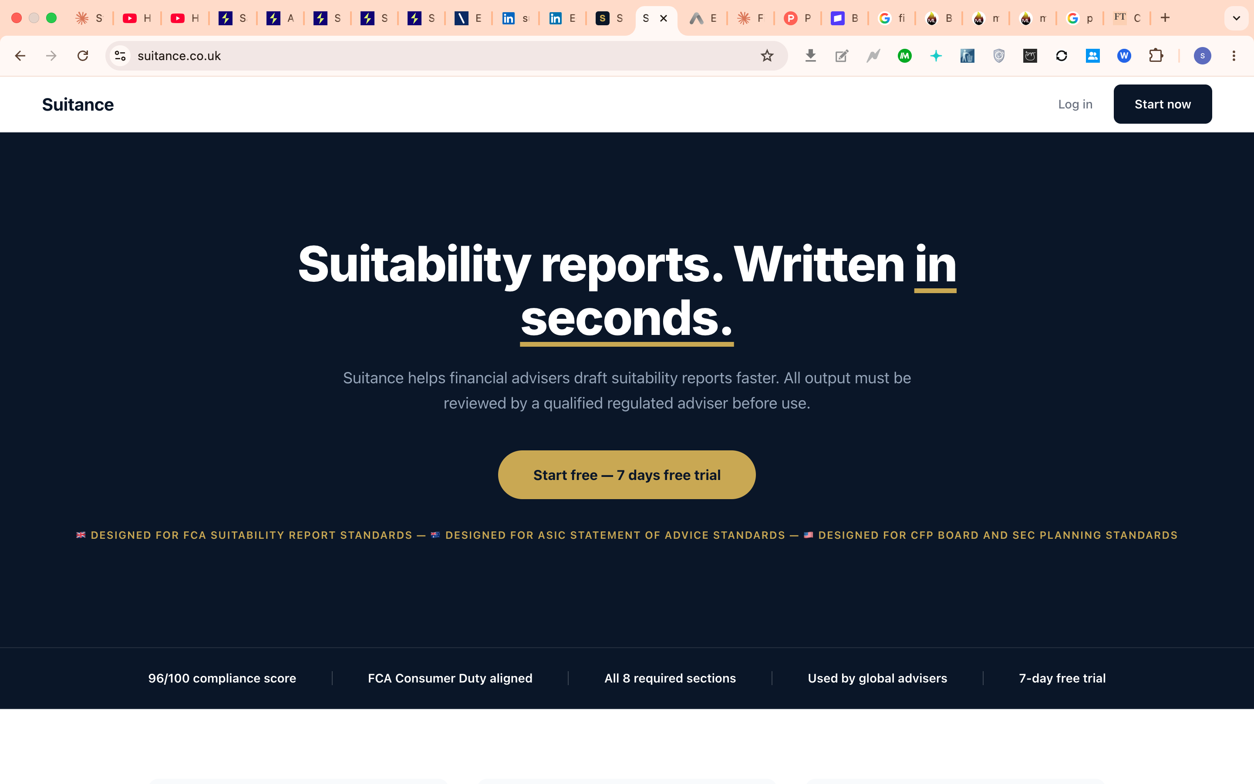Click the gray feather extension icon
Screen dimensions: 1254x784
(873, 55)
